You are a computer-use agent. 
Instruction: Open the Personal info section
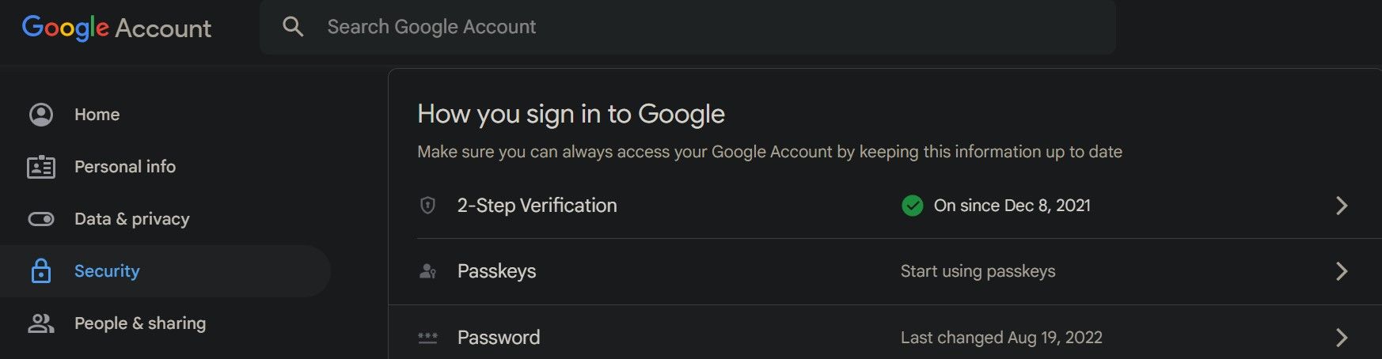click(x=125, y=167)
